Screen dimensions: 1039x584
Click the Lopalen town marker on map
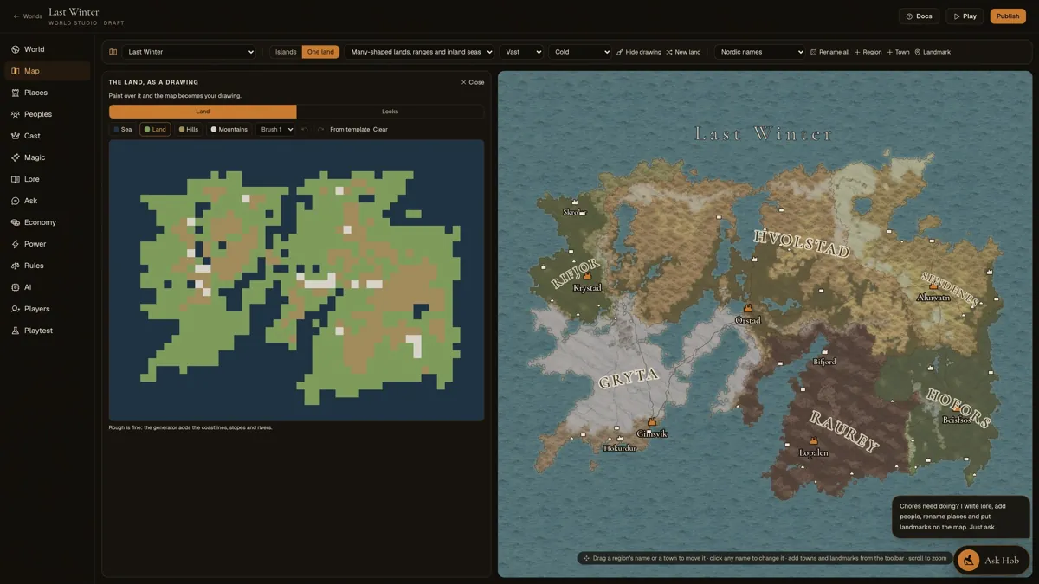click(x=813, y=441)
